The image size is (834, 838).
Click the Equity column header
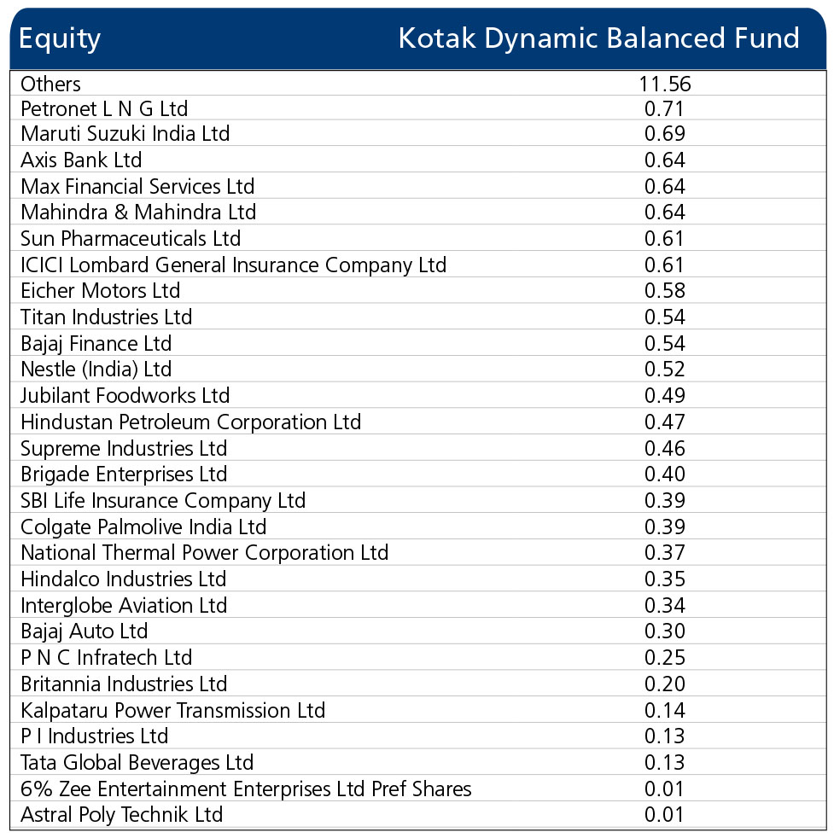pyautogui.click(x=60, y=38)
